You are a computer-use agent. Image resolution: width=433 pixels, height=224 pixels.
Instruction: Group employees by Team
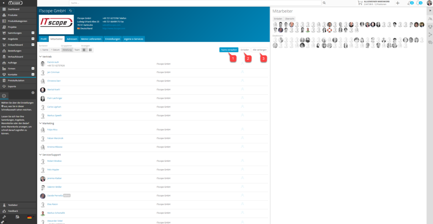click(77, 50)
